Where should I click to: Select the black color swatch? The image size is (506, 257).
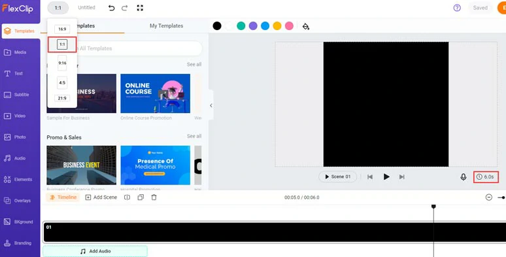coord(217,26)
